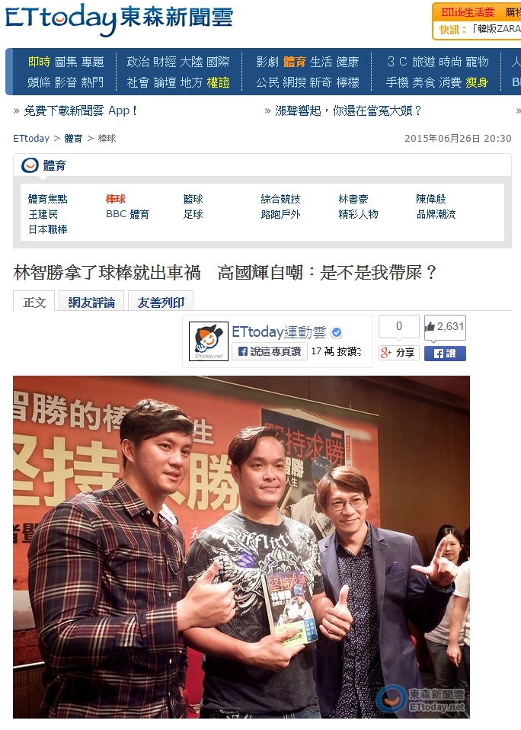The height and width of the screenshot is (730, 521).
Task: Click the 說這專頁讚 Facebook page button
Action: [270, 351]
